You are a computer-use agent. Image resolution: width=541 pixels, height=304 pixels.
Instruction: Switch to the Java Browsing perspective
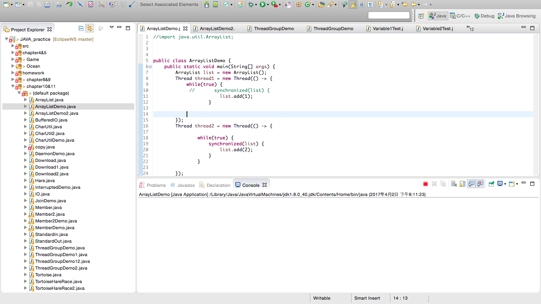point(517,16)
